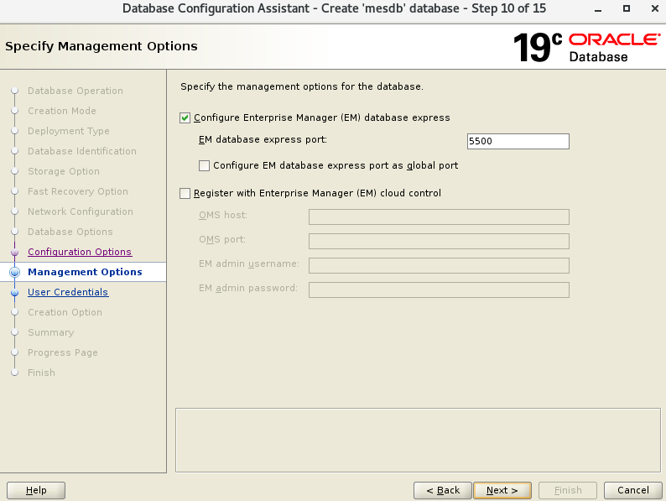Enable EM database express port as global port
Viewport: 666px width, 501px height.
pyautogui.click(x=204, y=166)
